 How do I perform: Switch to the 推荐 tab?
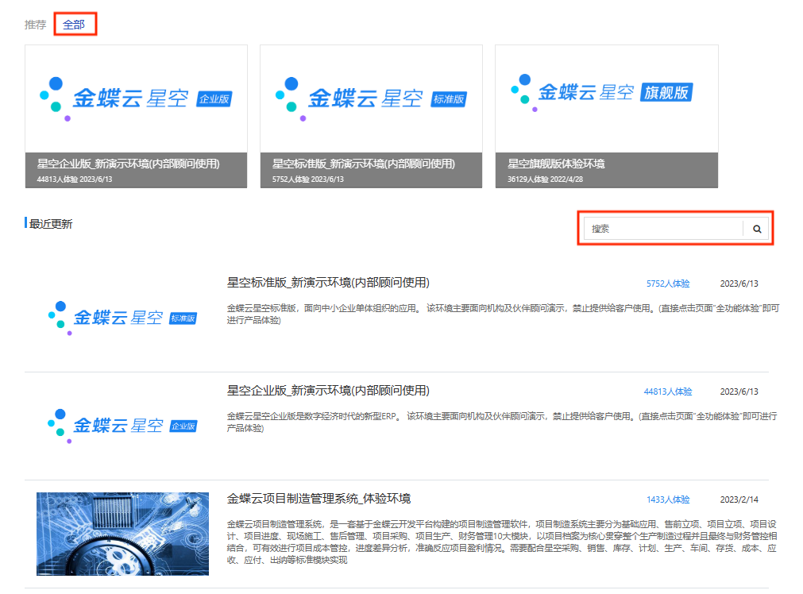click(x=35, y=25)
